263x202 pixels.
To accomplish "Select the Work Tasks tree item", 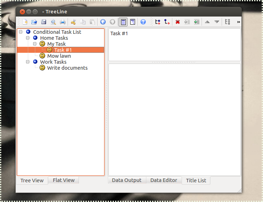I will coord(53,62).
